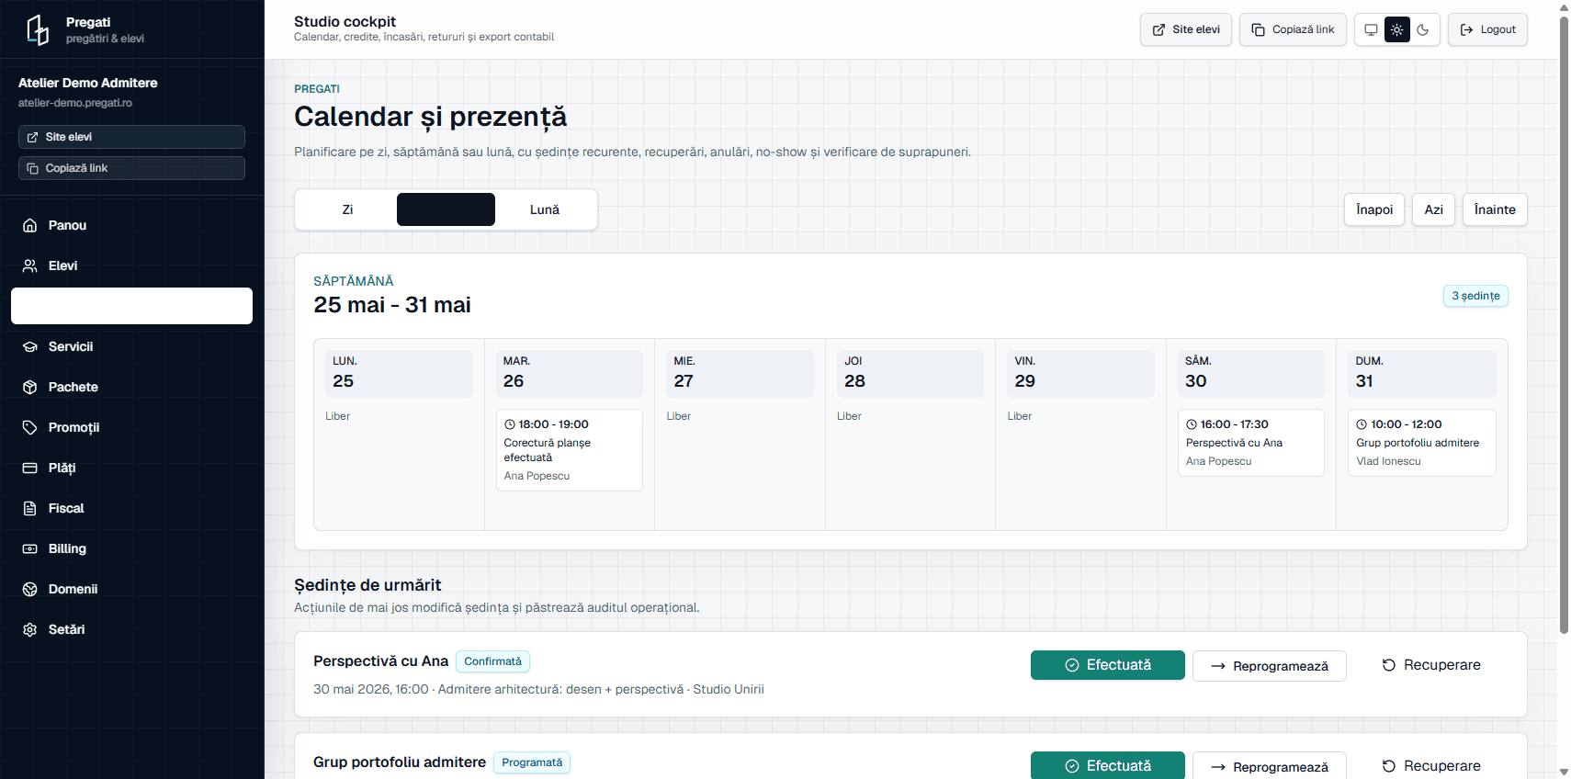Click Copiază link button in top header
The height and width of the screenshot is (779, 1571).
[1294, 29]
